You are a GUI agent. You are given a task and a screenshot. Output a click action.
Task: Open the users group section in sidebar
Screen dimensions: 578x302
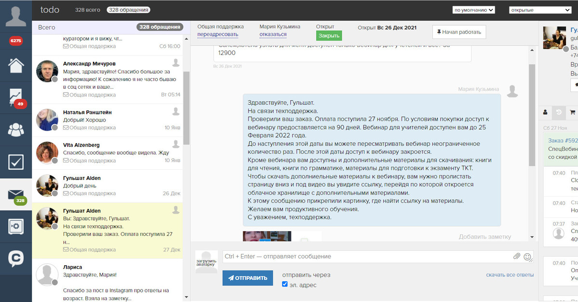(x=16, y=130)
